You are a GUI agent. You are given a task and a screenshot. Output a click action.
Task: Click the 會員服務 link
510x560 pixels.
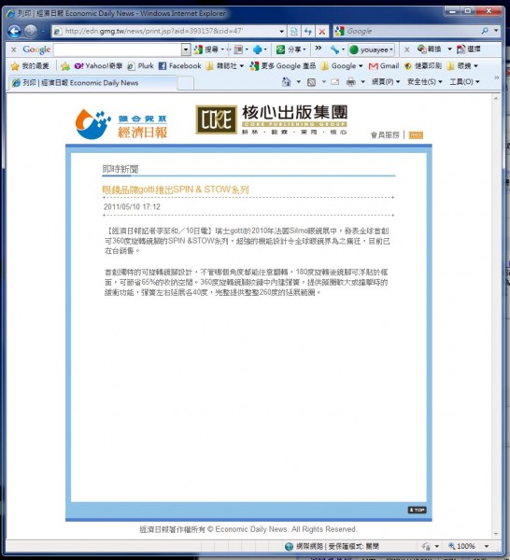[x=385, y=135]
